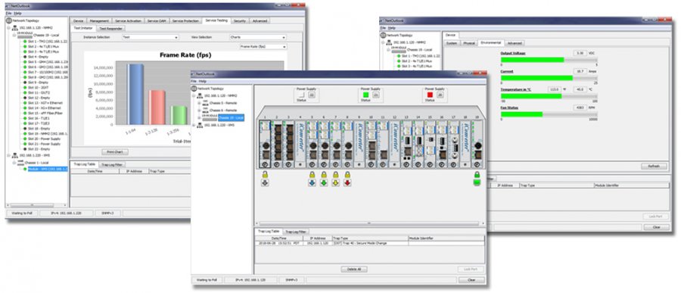Select the module card in chassis slot 19
This screenshot has height=293, width=681.
[477, 144]
